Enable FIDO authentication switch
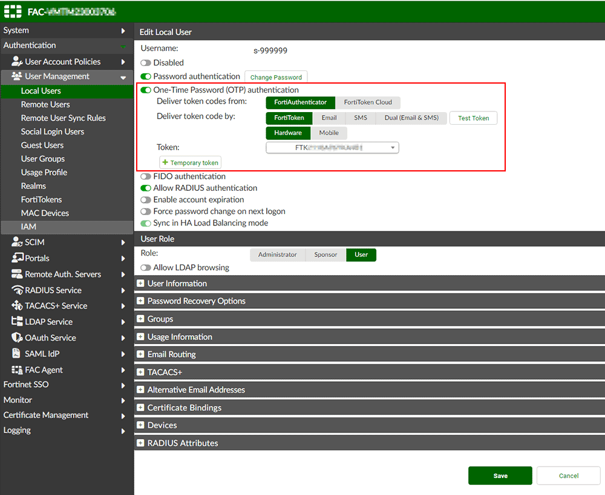 [x=145, y=176]
